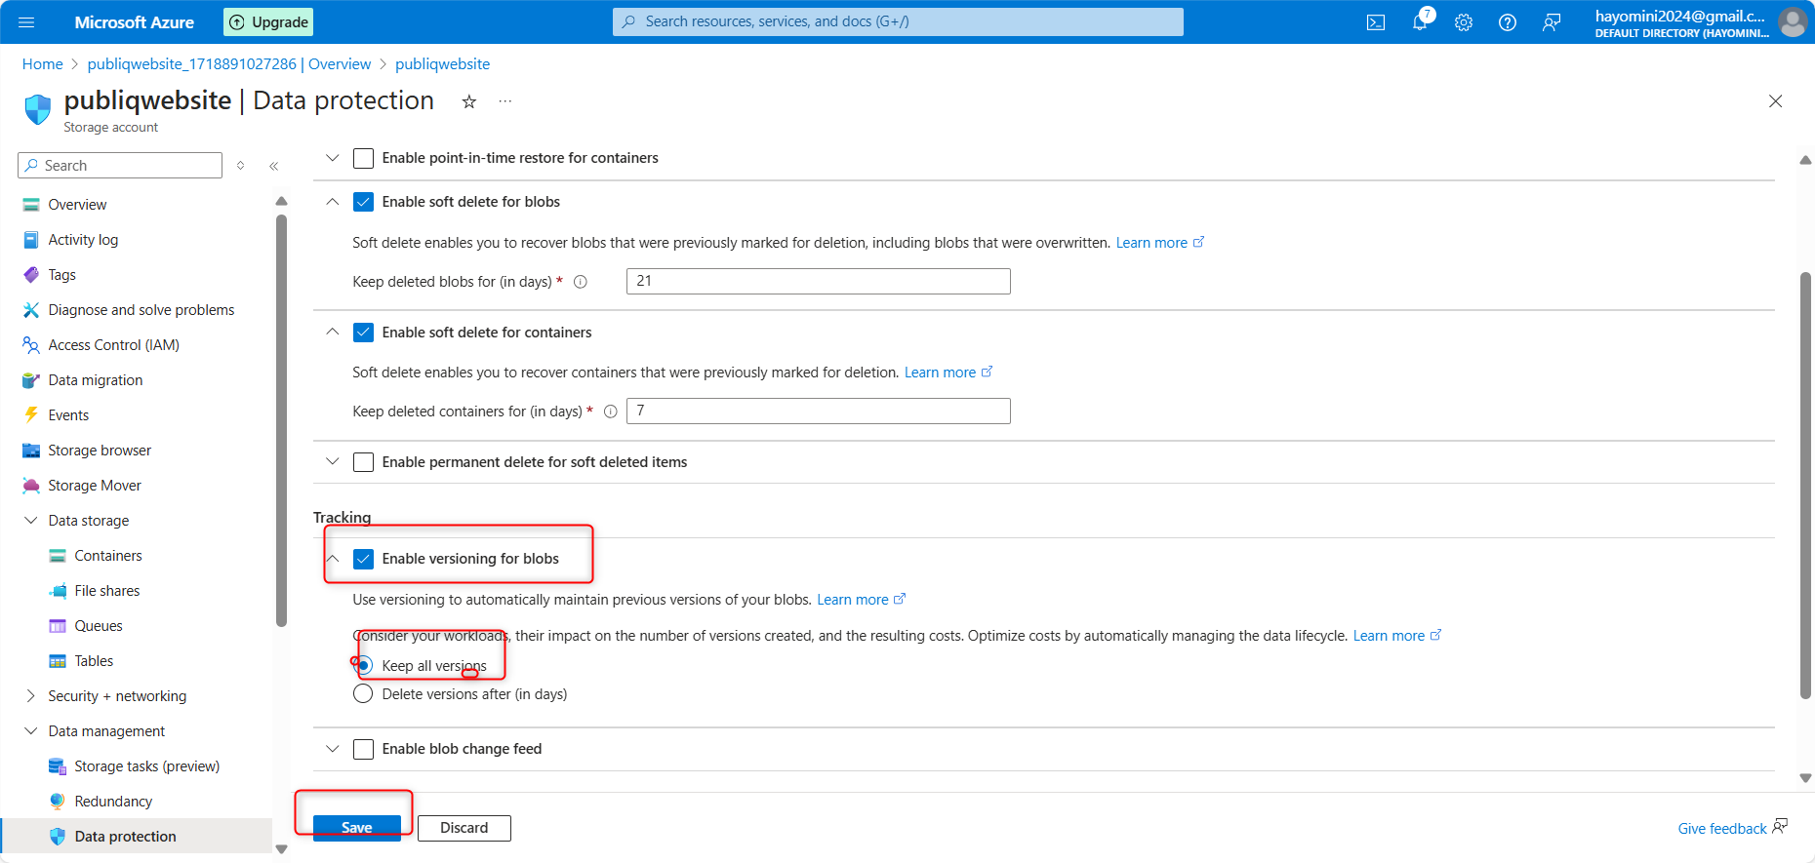Open the portal settings gear

pos(1464,22)
